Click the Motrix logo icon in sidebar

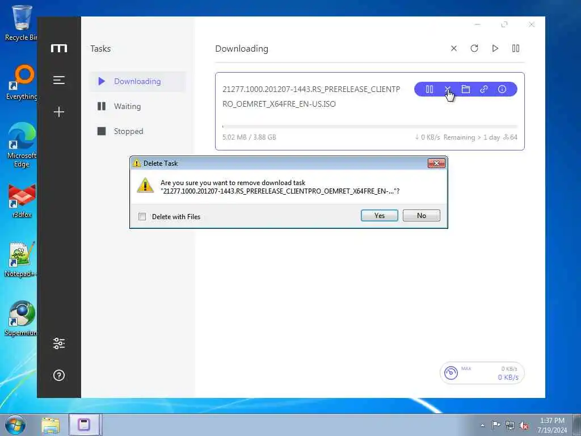(x=59, y=48)
